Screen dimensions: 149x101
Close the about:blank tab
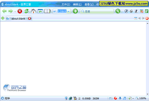(30, 18)
